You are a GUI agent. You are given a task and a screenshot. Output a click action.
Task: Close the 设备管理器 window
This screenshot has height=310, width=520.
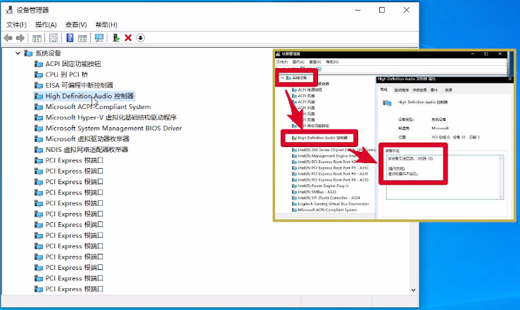click(407, 10)
